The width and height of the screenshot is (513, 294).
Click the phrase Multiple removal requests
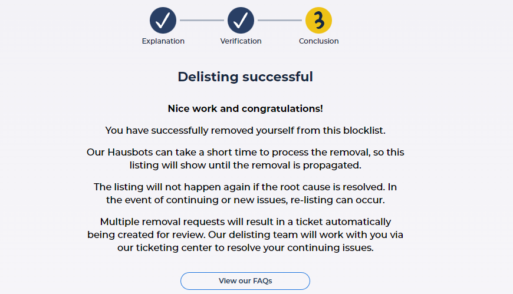(163, 222)
